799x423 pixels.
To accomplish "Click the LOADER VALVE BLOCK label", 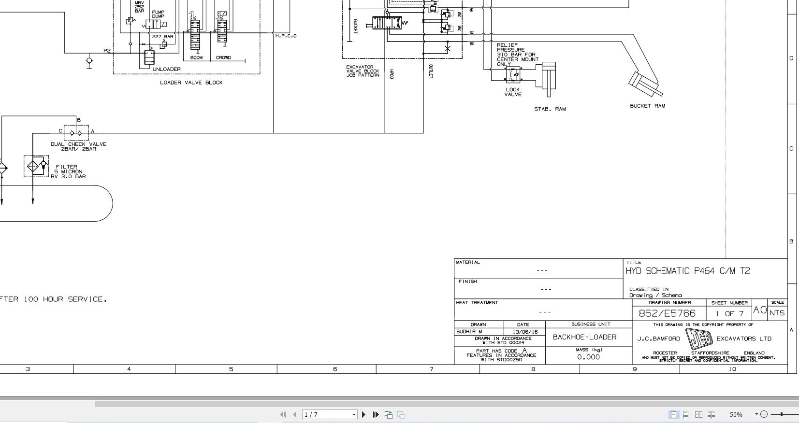I will click(x=191, y=83).
